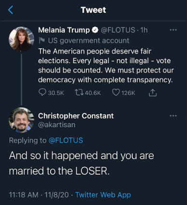The image size is (187, 205).
Task: Open more options on Melania Trump tweet
Action: (x=173, y=30)
